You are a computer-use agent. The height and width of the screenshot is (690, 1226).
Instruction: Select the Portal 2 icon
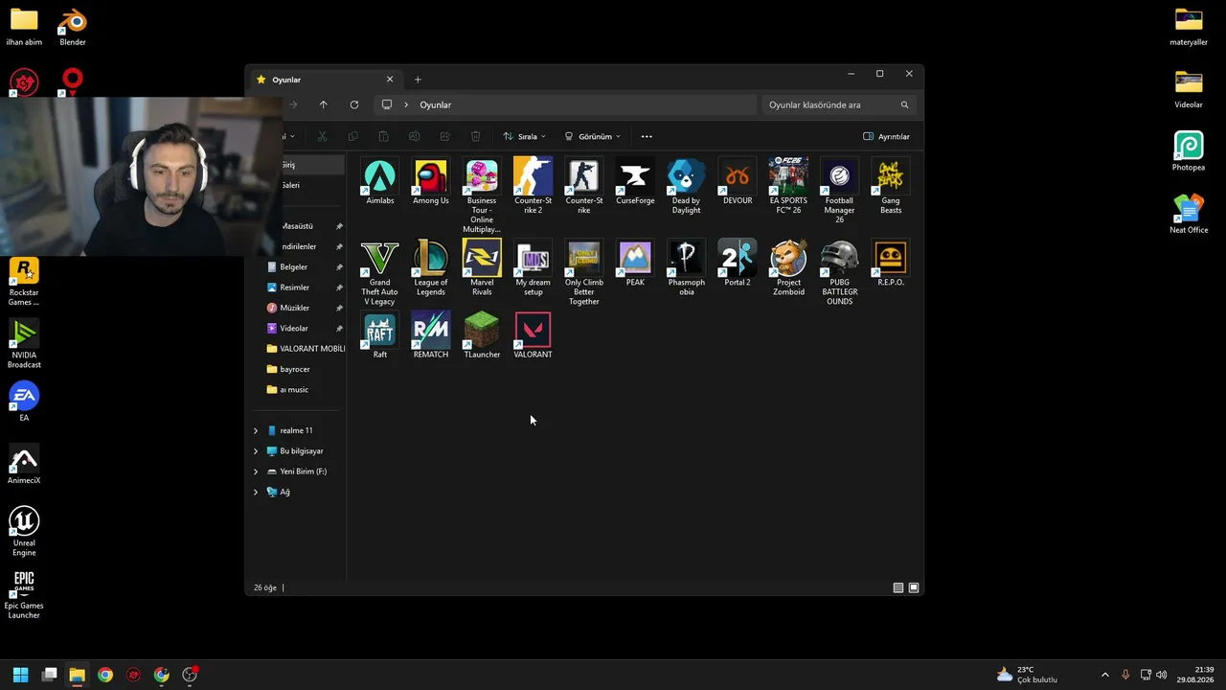738,264
